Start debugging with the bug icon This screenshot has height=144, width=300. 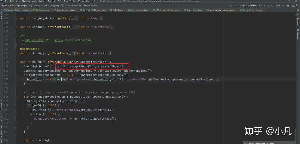[x=269, y=6]
